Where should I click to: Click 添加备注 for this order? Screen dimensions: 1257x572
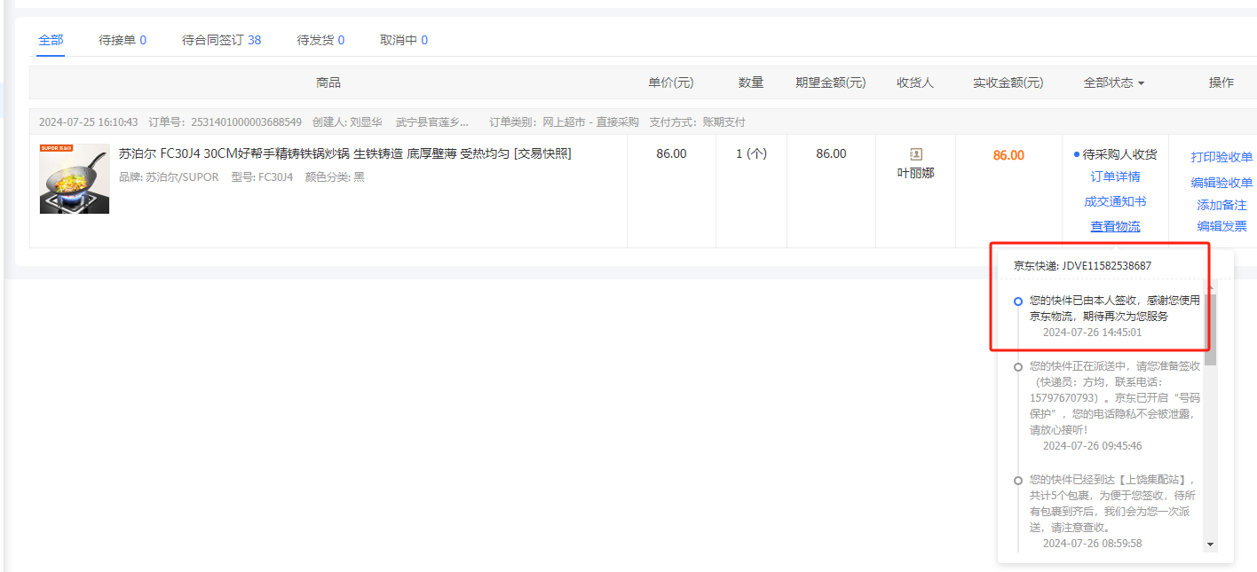click(x=1221, y=205)
